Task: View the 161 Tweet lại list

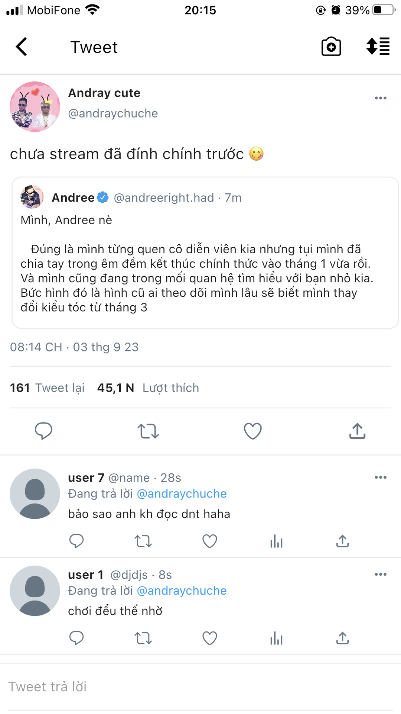Action: (47, 388)
